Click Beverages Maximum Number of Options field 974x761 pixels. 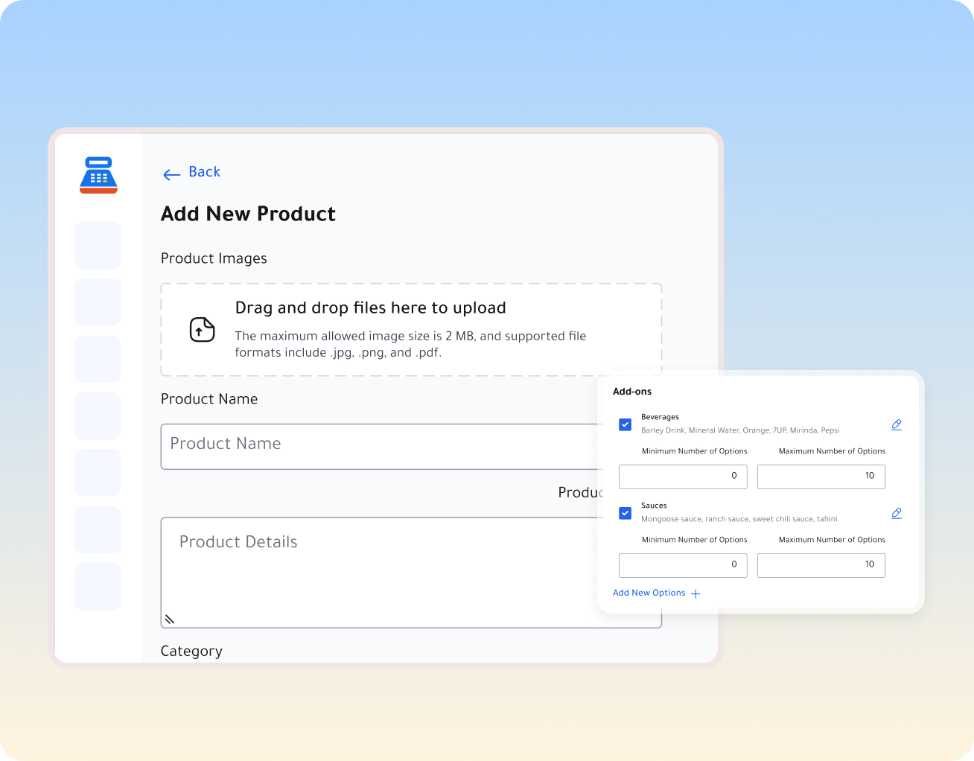pyautogui.click(x=821, y=477)
